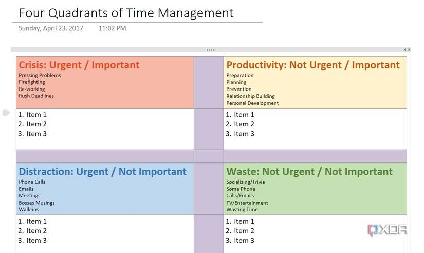Image resolution: width=424 pixels, height=253 pixels.
Task: Click the paragraph handle left of the table
Action: pyautogui.click(x=6, y=112)
